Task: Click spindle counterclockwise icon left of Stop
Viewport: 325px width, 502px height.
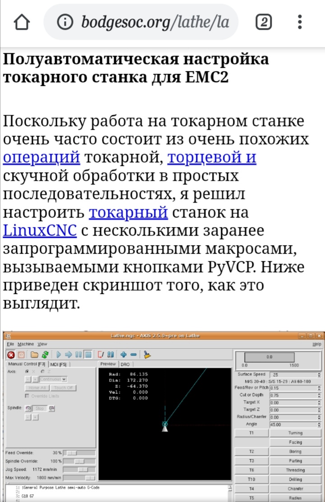Action: (28, 408)
